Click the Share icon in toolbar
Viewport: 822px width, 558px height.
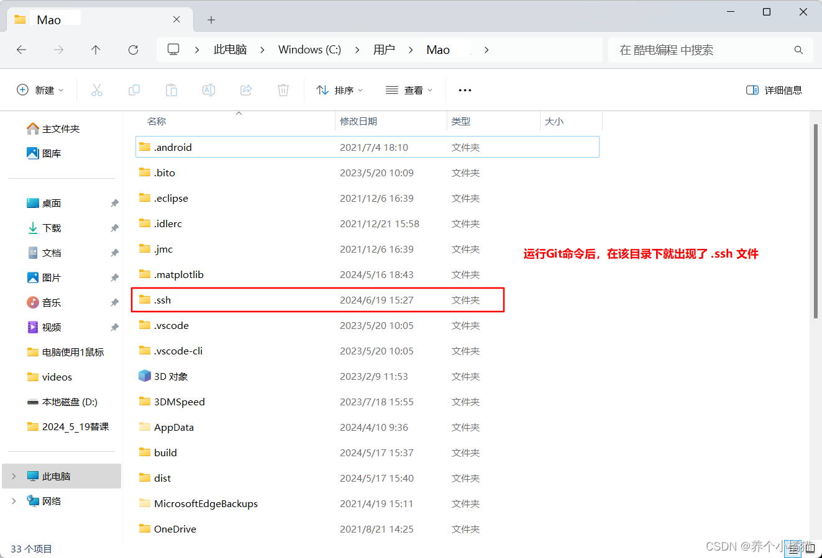tap(246, 90)
